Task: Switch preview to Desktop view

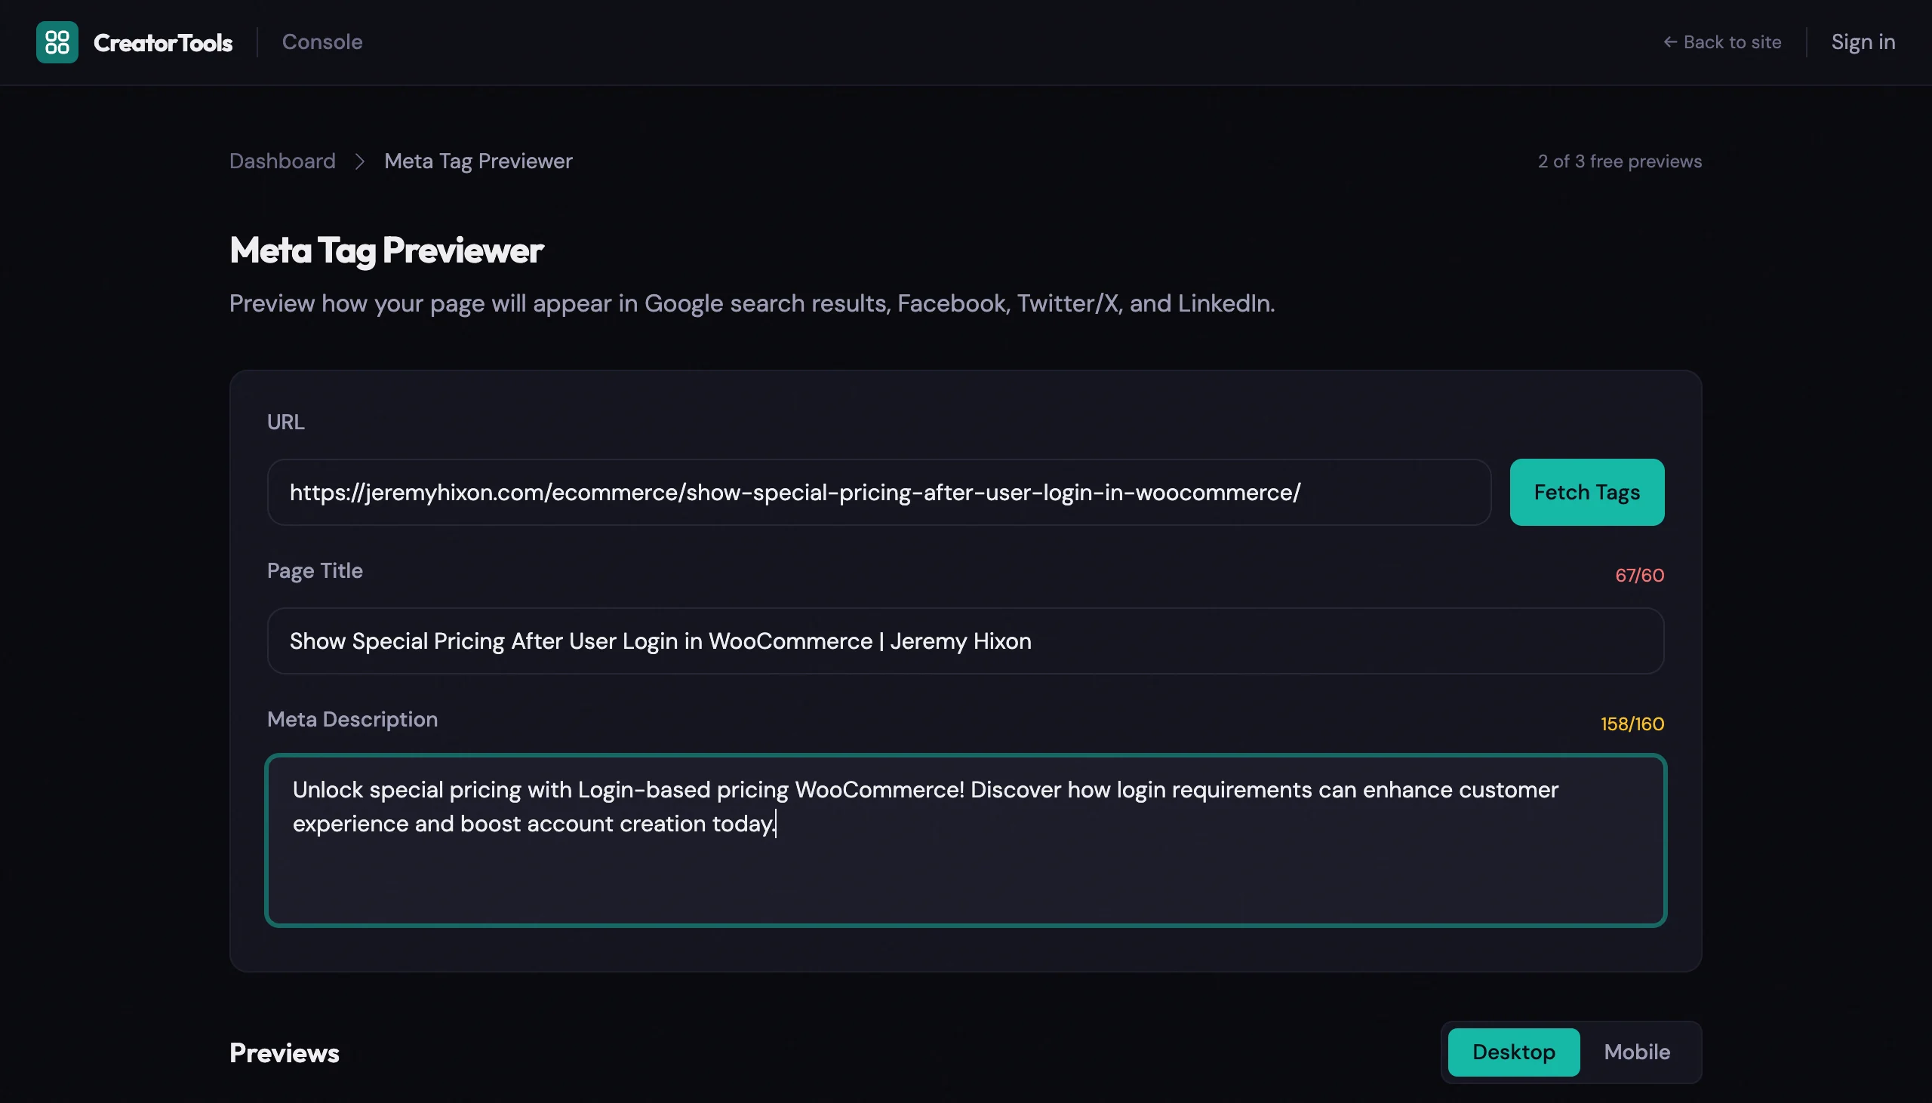Action: coord(1512,1052)
